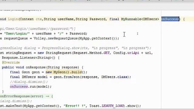Click urlApi in Config.urlApi
The image size is (194, 109).
click(133, 53)
